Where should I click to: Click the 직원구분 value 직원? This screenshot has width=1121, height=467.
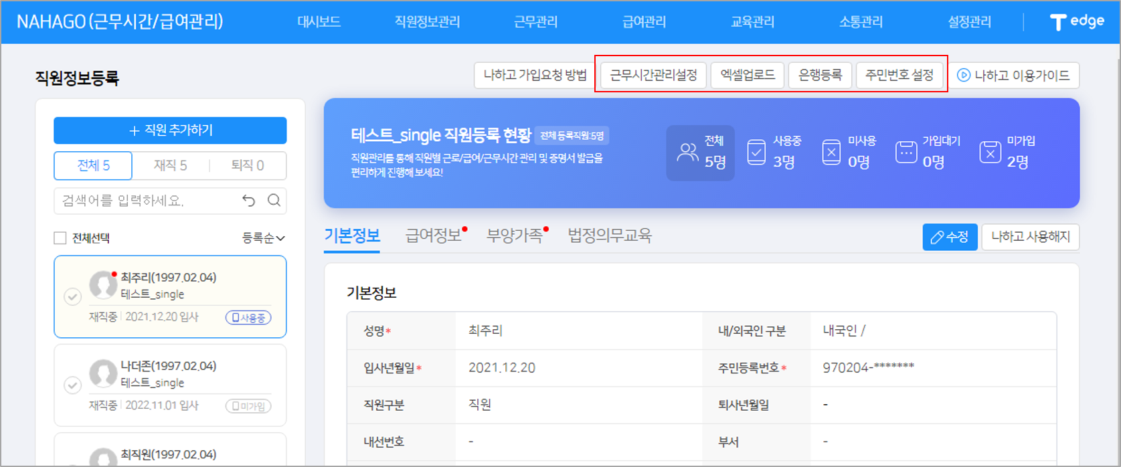click(480, 405)
